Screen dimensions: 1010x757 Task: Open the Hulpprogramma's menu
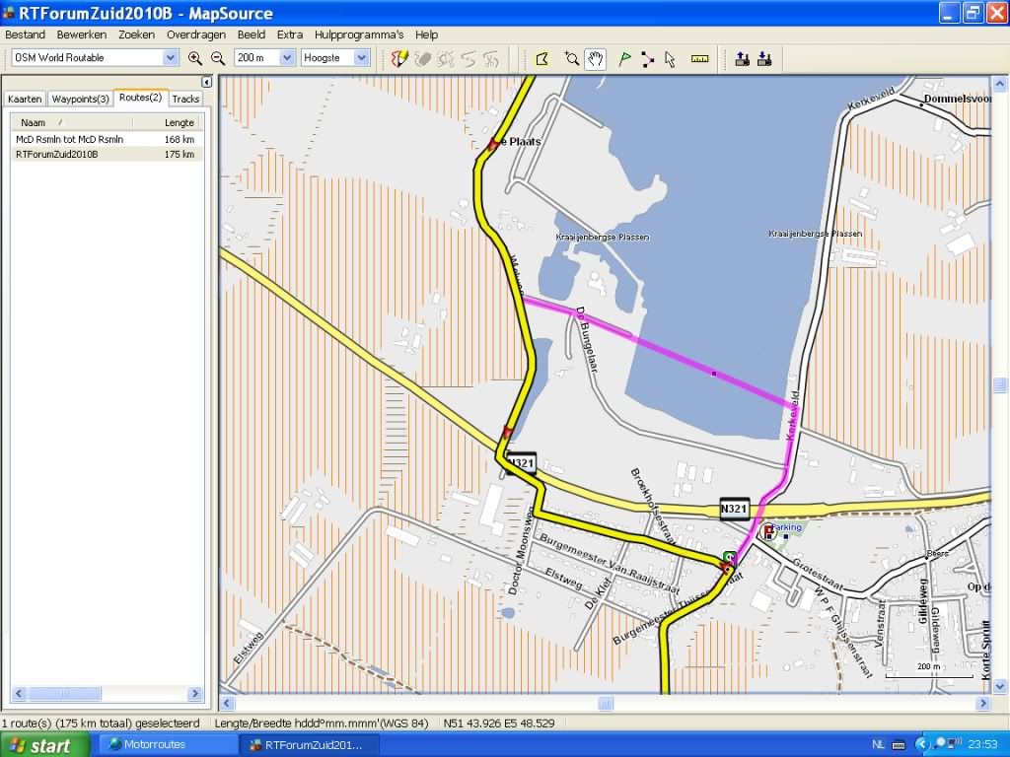pos(359,34)
